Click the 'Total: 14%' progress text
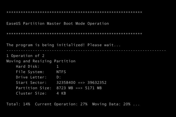 (x=18, y=104)
